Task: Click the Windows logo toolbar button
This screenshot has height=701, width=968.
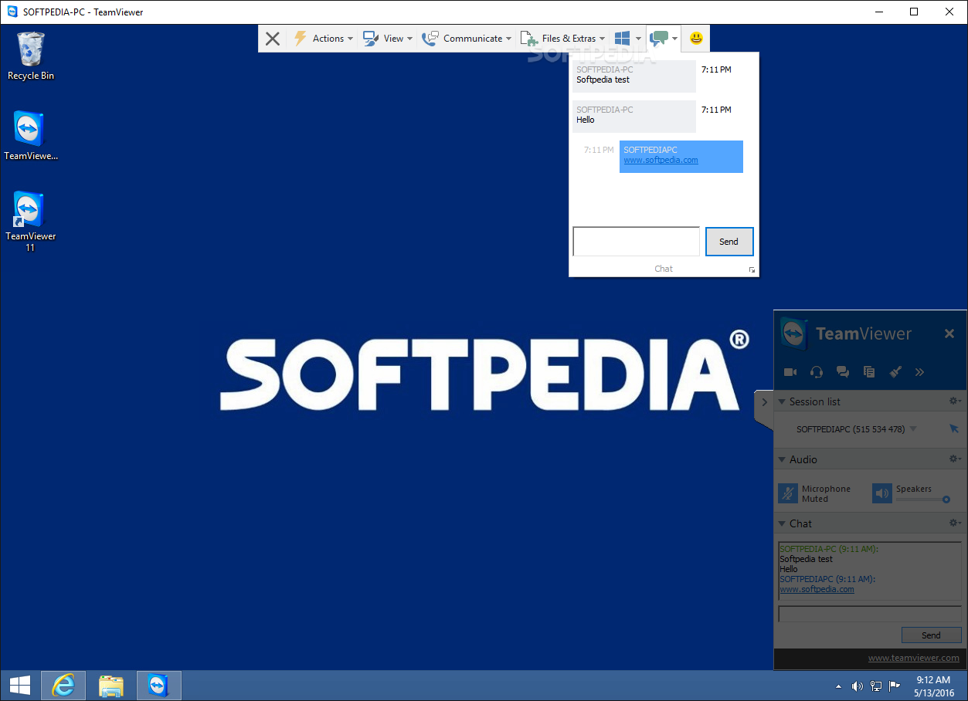Action: [x=623, y=39]
